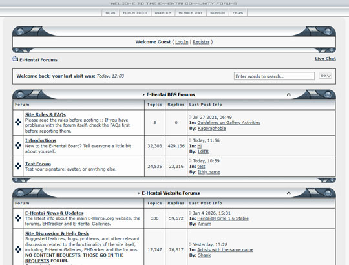Click the Log In link
The height and width of the screenshot is (265, 349).
click(x=182, y=42)
